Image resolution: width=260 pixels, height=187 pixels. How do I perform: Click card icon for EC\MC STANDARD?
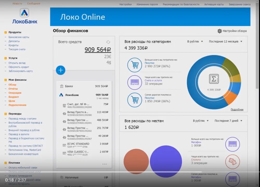point(64,145)
